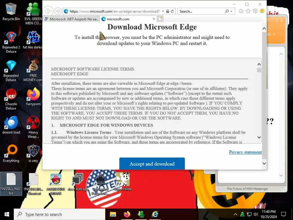
Task: Click the page scrollbar down arrow
Action: point(264,163)
